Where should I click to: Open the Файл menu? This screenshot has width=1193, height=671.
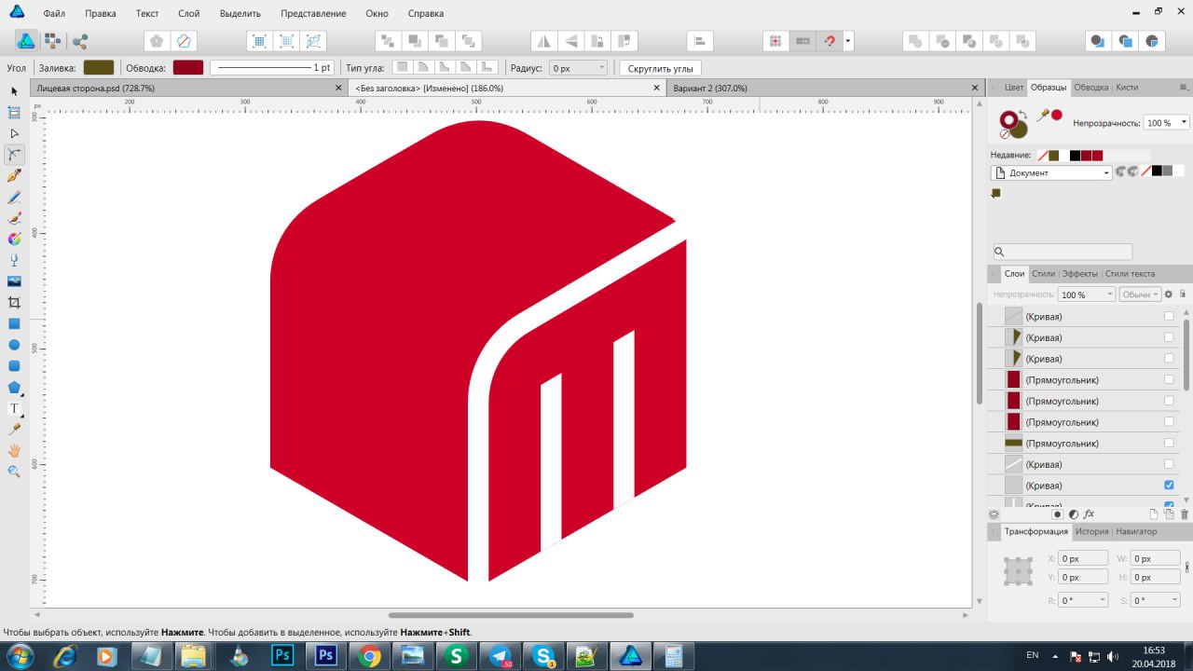(x=54, y=14)
